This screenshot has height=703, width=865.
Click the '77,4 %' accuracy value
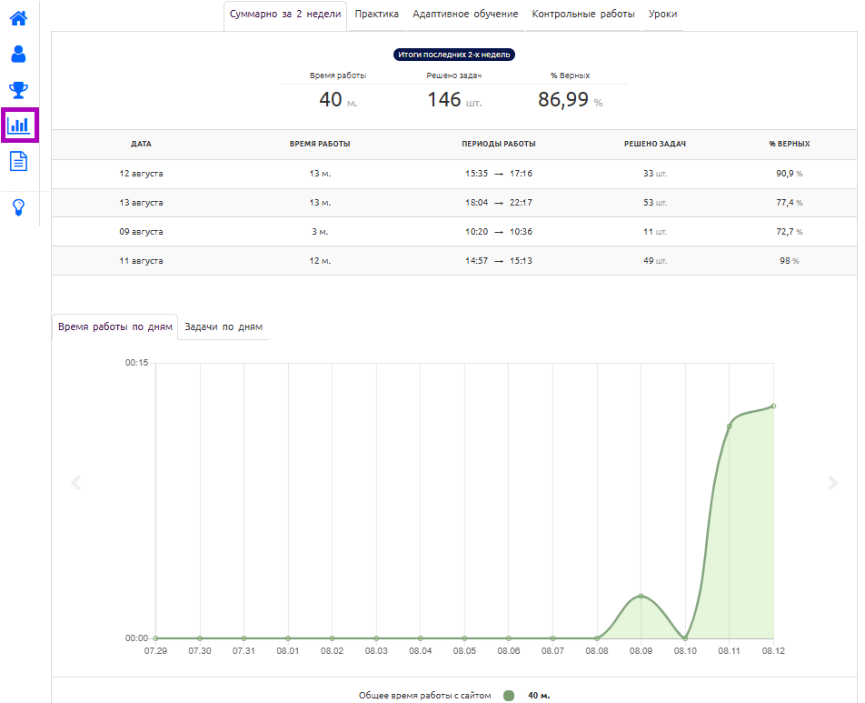click(790, 203)
